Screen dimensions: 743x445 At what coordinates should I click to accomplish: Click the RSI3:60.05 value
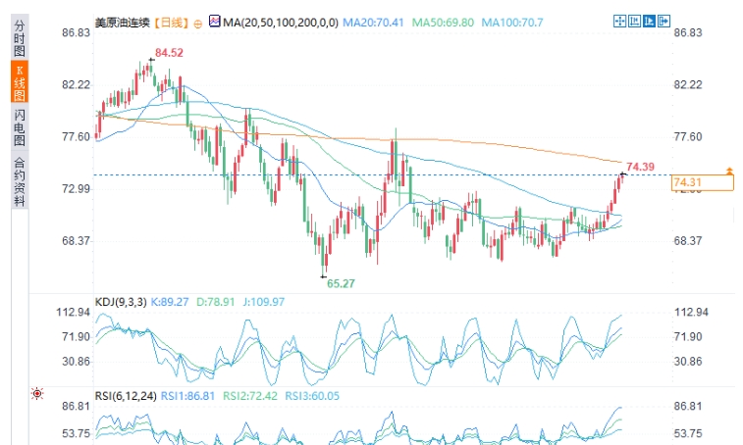(312, 396)
